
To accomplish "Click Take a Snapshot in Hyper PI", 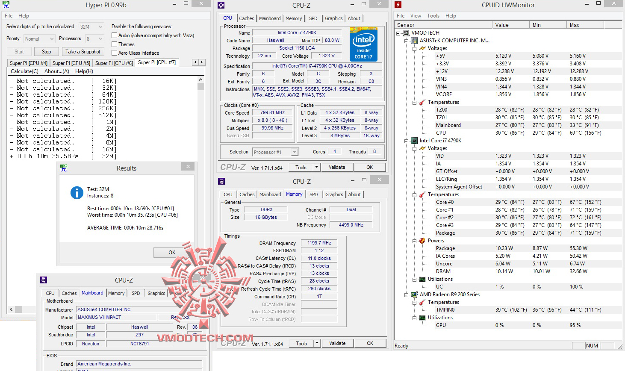I will click(83, 52).
